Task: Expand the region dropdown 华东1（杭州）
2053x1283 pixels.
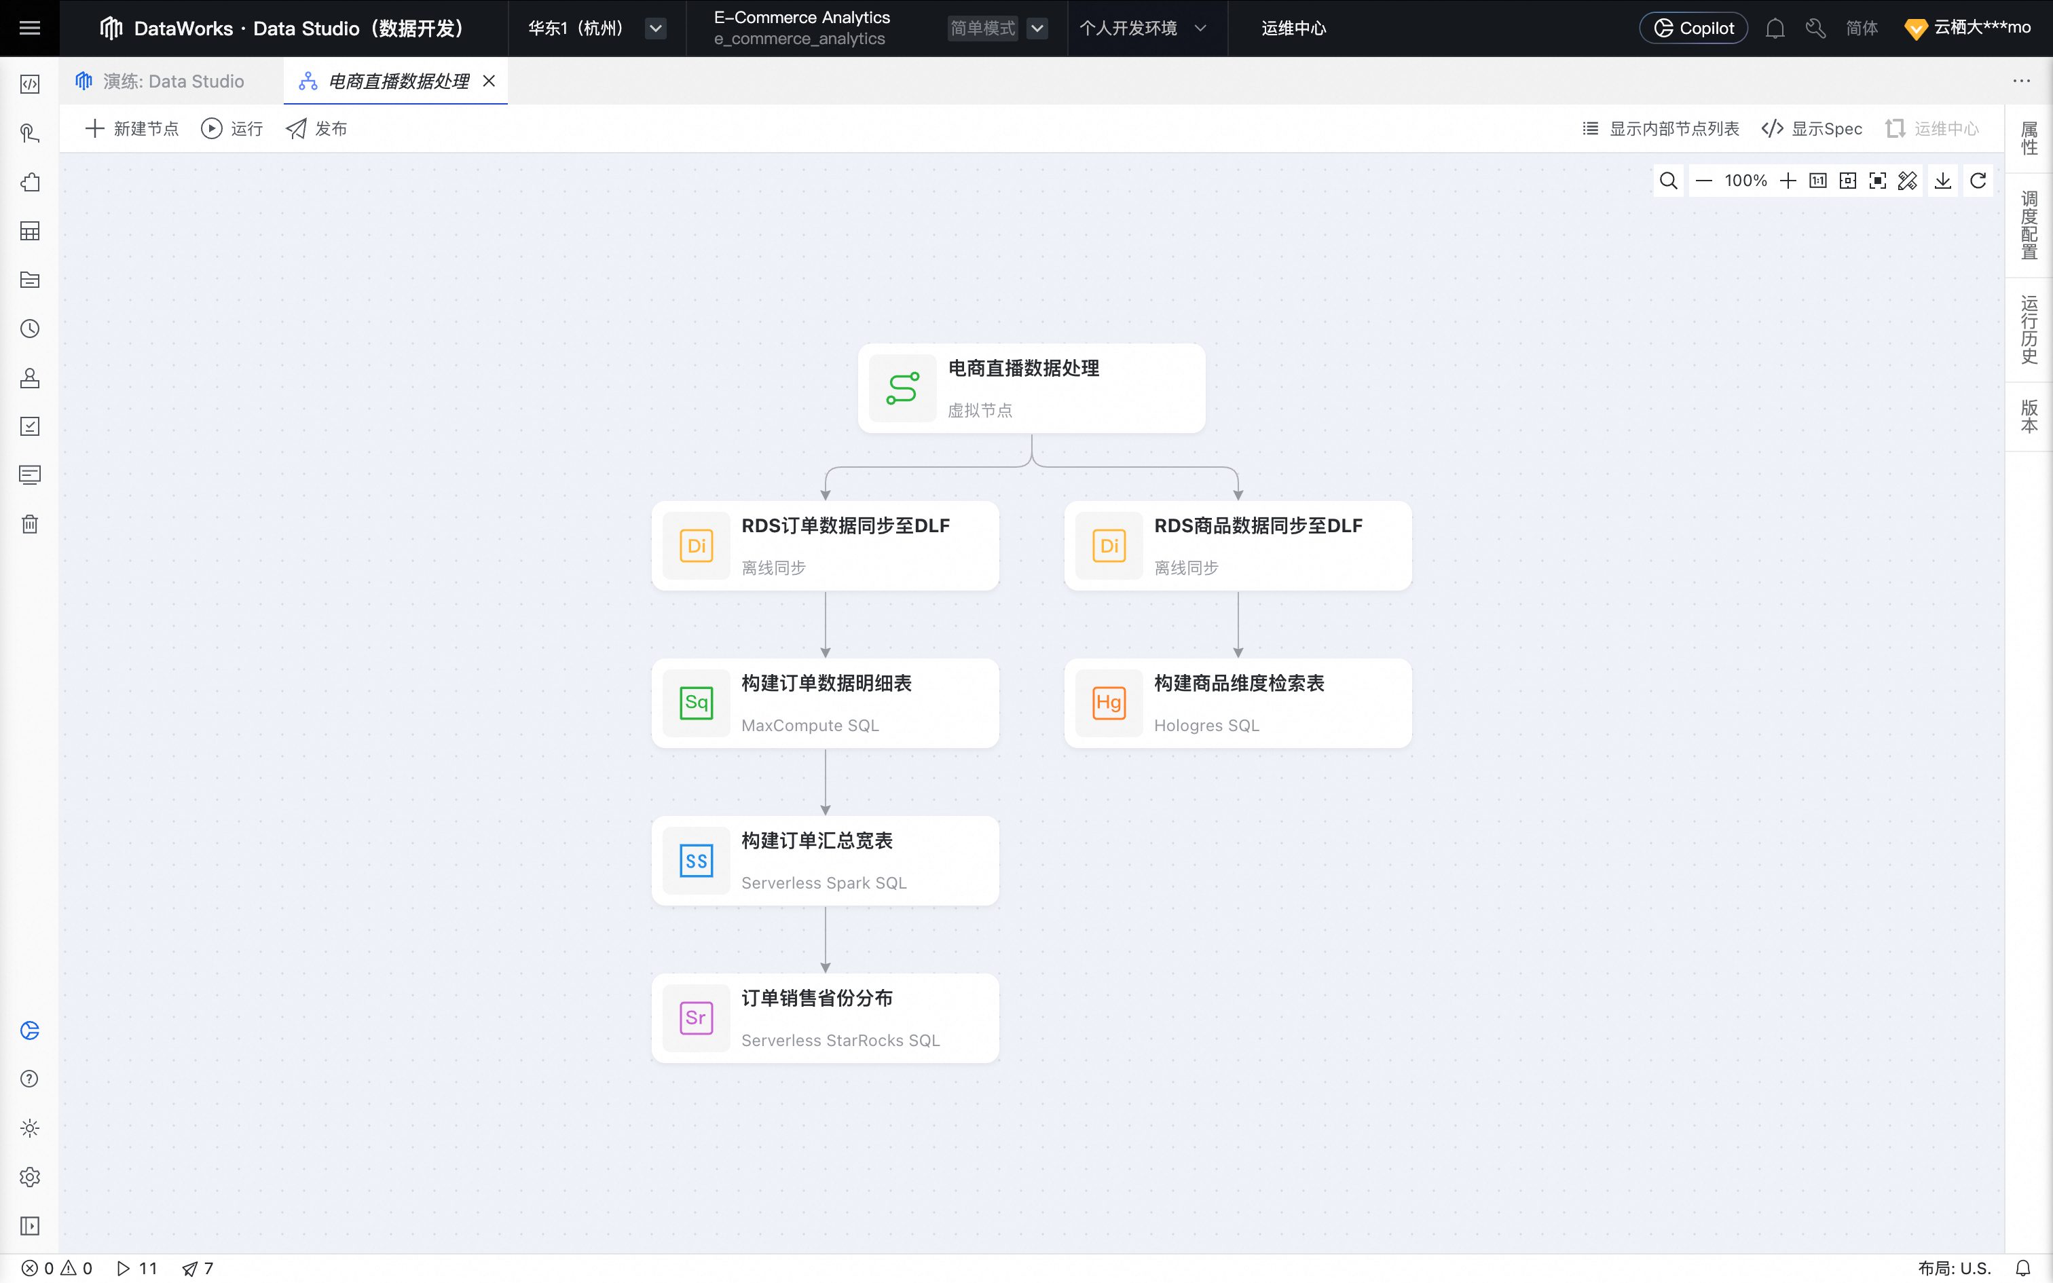Action: 655,28
